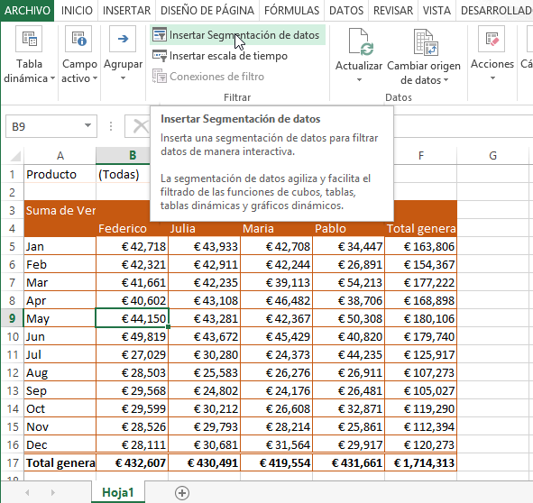Click the Total genera row label
Image resolution: width=533 pixels, height=503 pixels.
60,462
